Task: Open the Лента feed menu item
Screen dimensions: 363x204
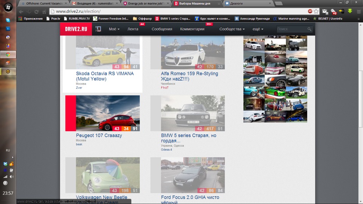Action: [x=133, y=29]
